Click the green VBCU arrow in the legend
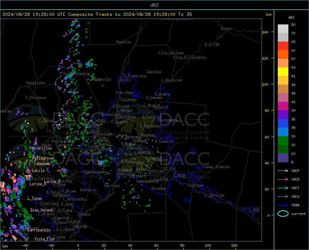 [283, 197]
